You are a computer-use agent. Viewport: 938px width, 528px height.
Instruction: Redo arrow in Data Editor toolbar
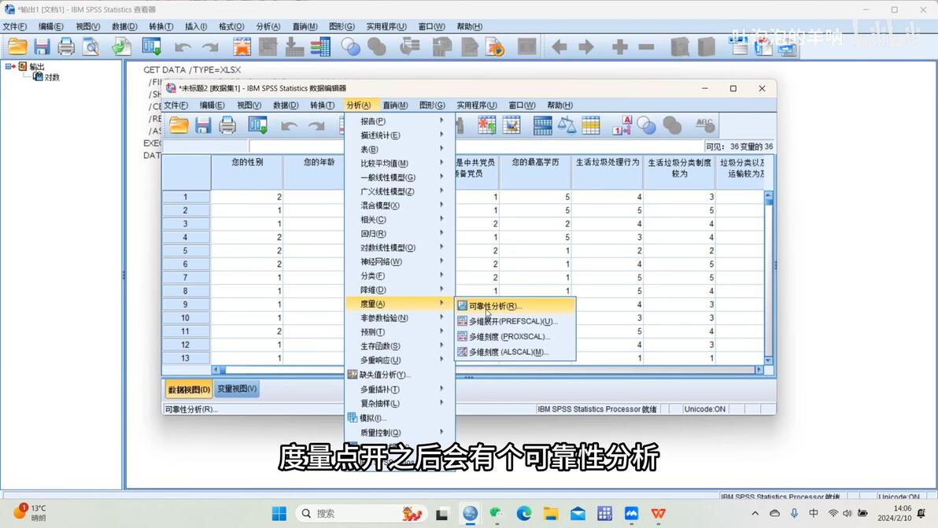tap(316, 126)
